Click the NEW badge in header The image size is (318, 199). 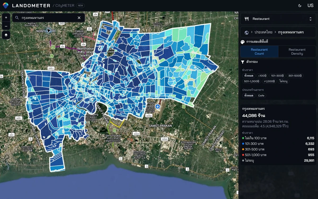(x=80, y=6)
